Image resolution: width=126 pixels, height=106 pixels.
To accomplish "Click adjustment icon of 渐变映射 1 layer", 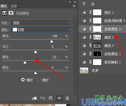I will (x=84, y=62).
